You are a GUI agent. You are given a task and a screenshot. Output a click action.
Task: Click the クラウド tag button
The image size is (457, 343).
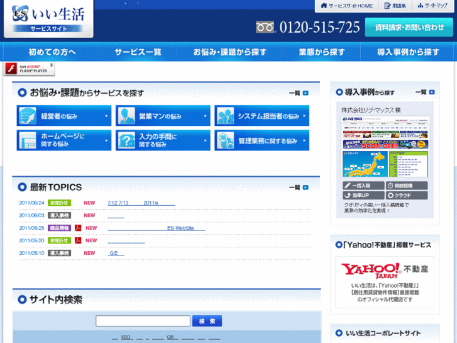pos(407,195)
